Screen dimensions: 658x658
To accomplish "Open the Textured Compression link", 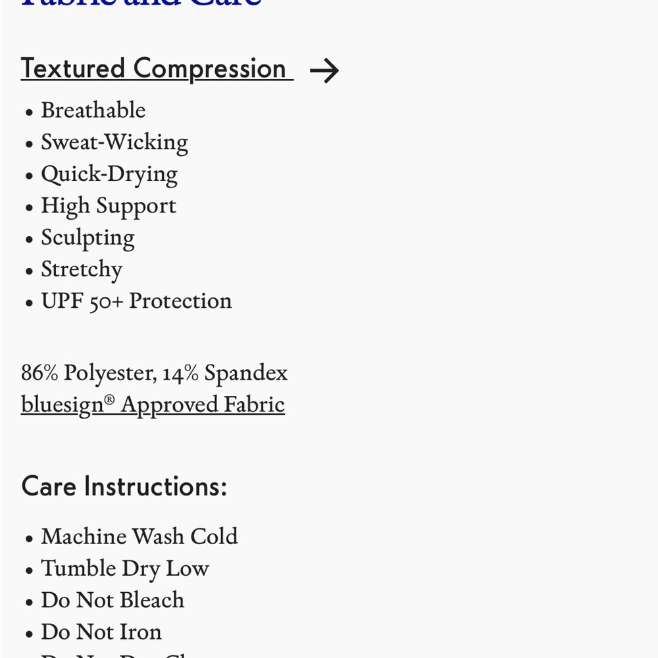I will click(157, 68).
